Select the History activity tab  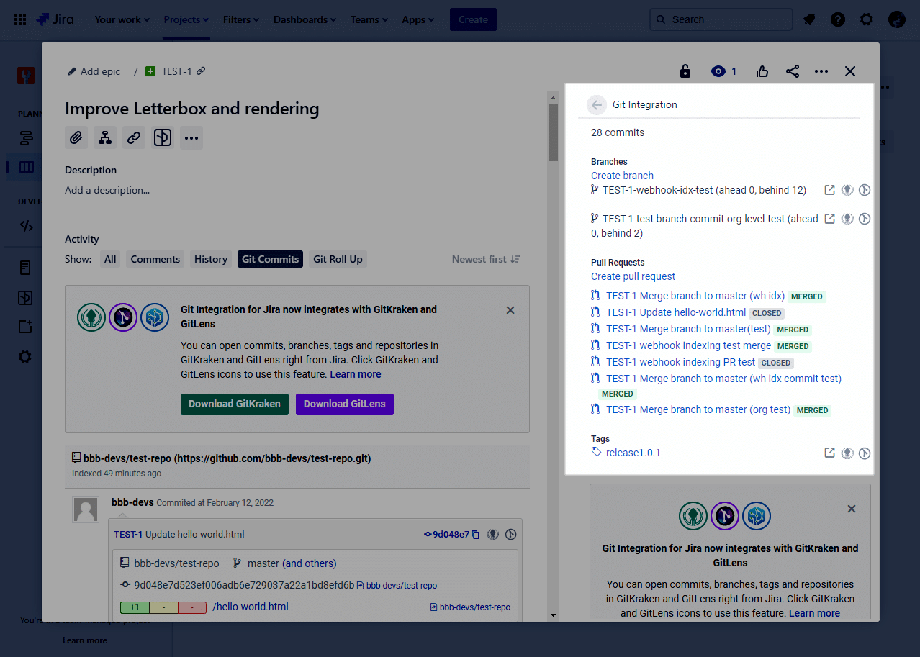pos(210,259)
